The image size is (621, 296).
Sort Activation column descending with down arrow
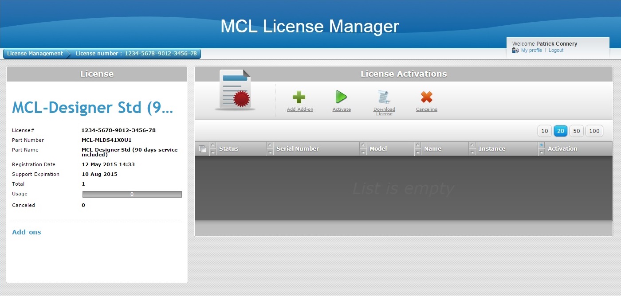point(541,152)
